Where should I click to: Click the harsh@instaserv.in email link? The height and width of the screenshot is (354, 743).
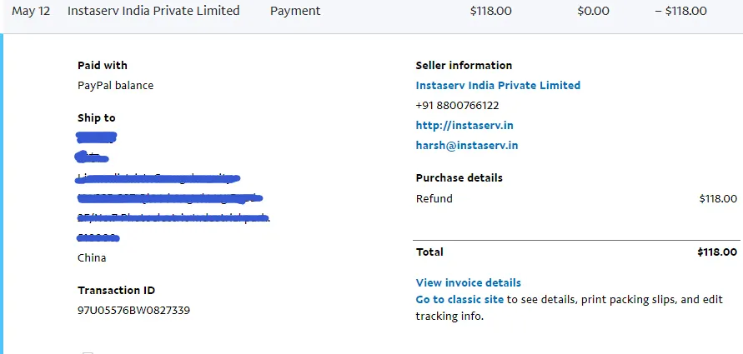pyautogui.click(x=467, y=145)
